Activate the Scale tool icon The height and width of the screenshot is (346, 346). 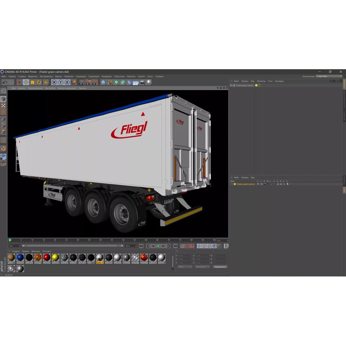coord(32,82)
